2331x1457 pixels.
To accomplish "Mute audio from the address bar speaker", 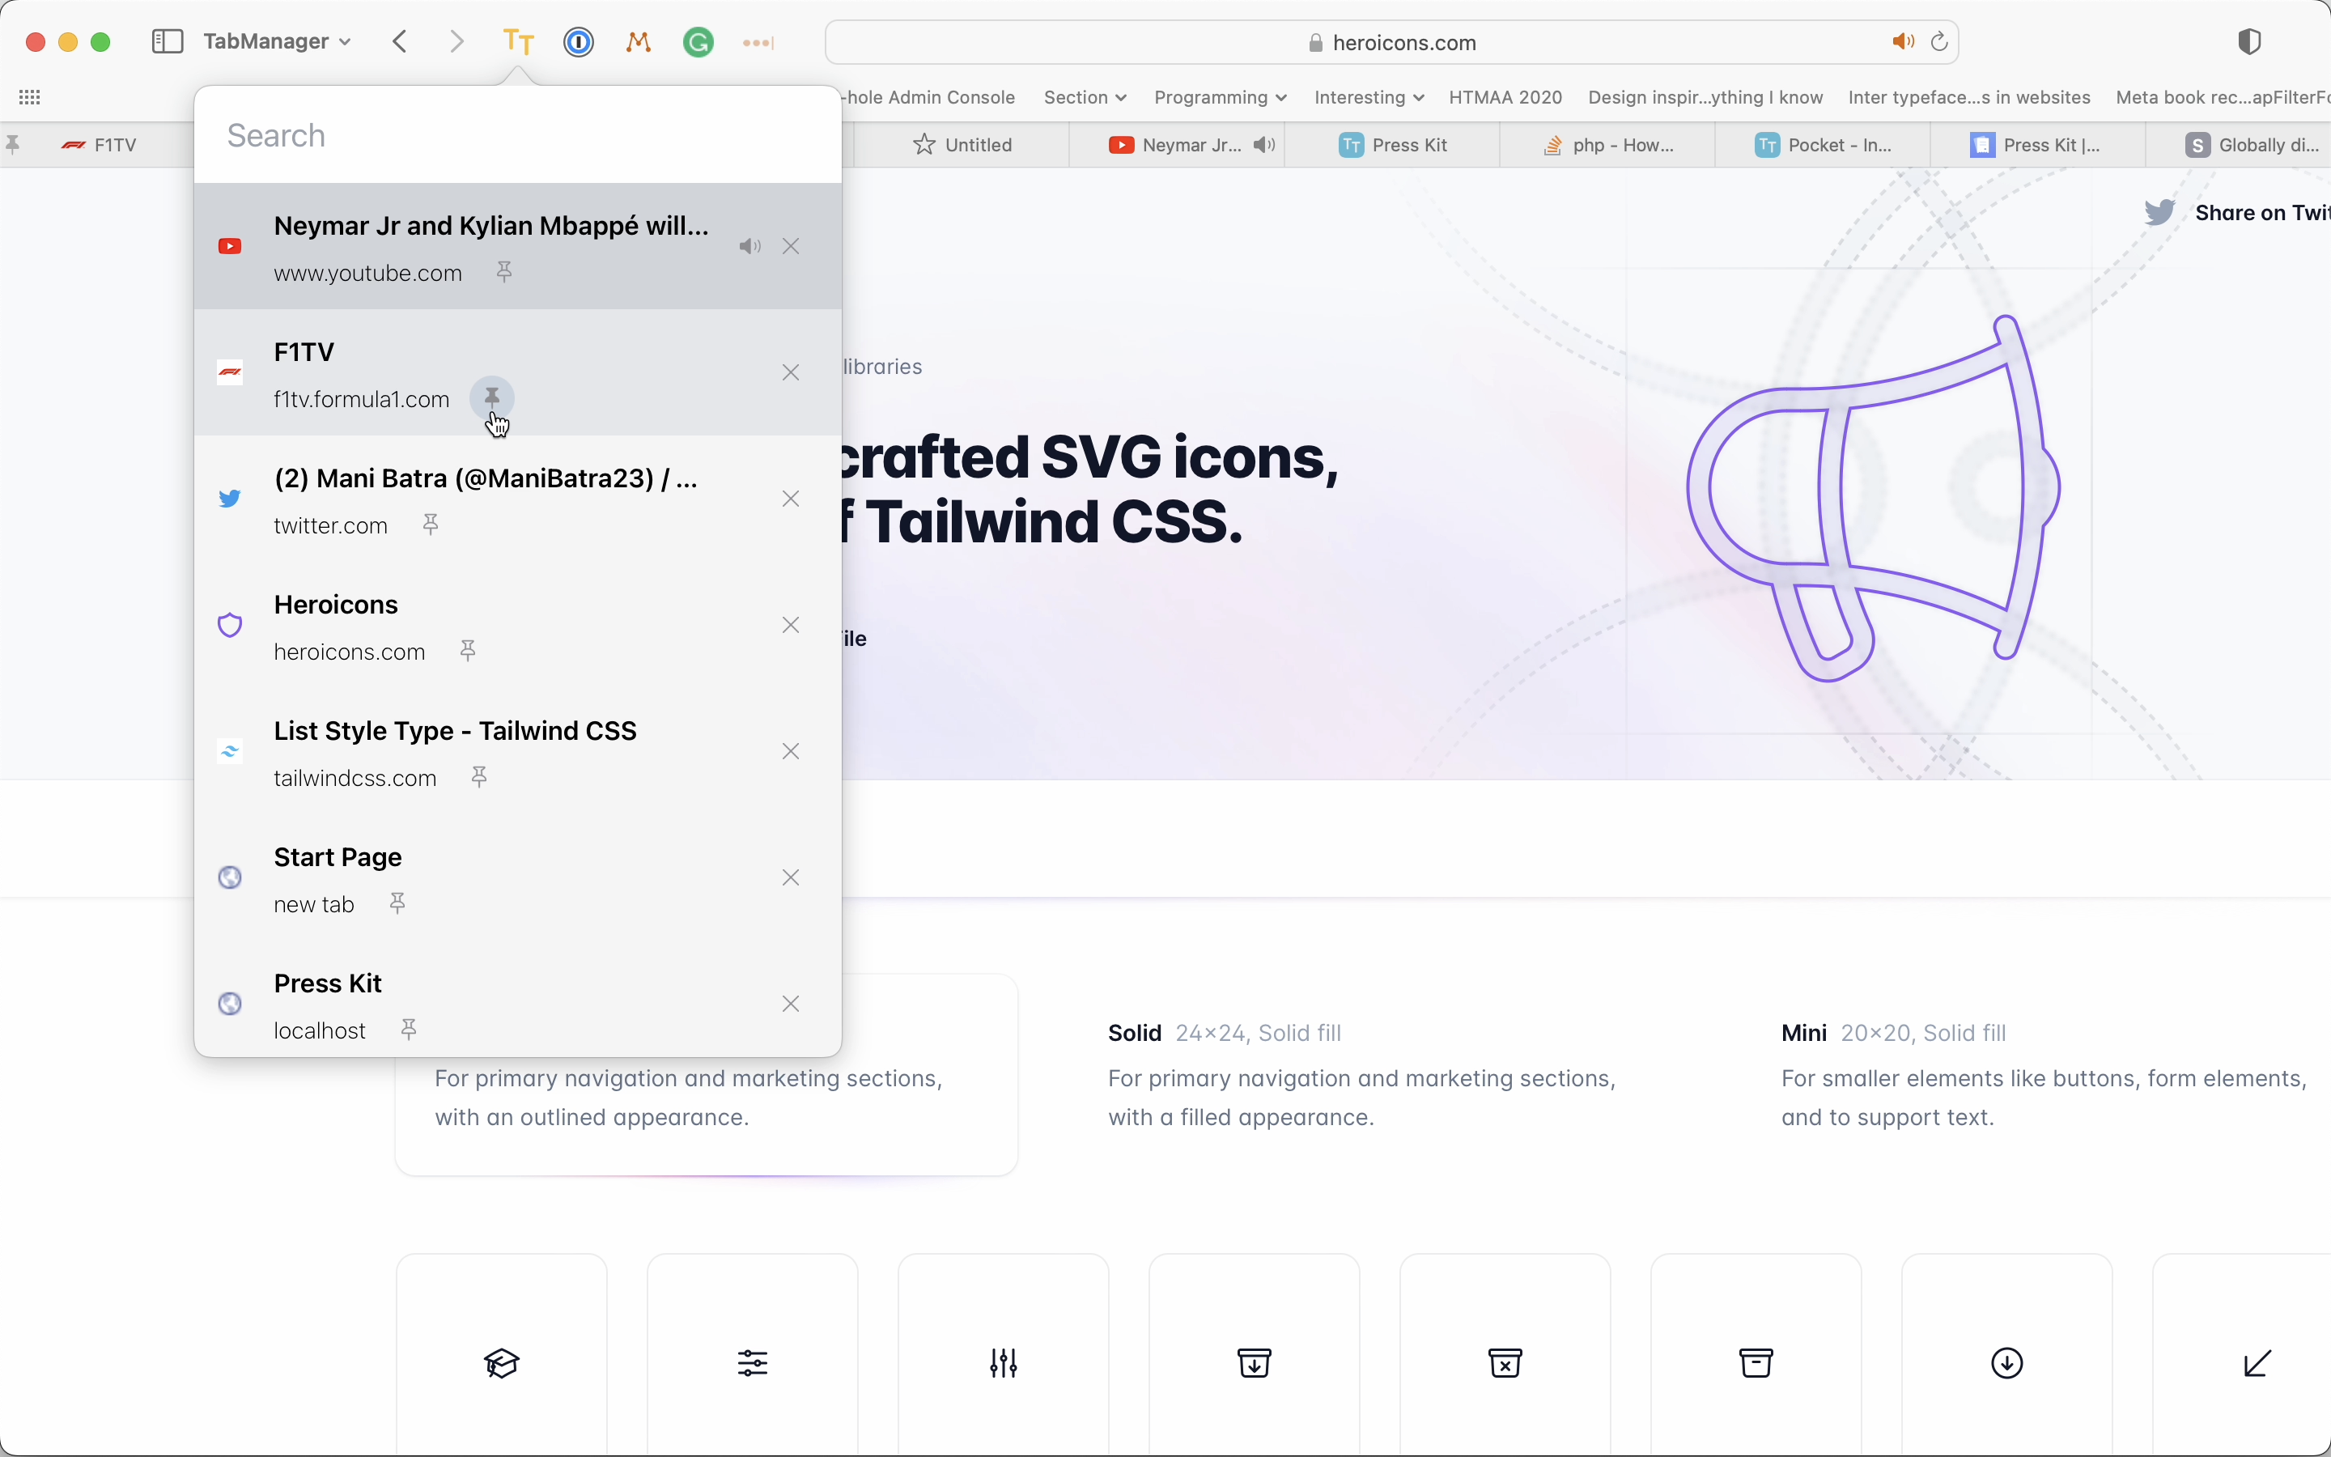I will tap(1902, 41).
